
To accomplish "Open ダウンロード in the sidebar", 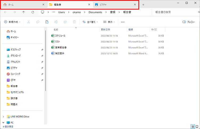I will (15, 56).
